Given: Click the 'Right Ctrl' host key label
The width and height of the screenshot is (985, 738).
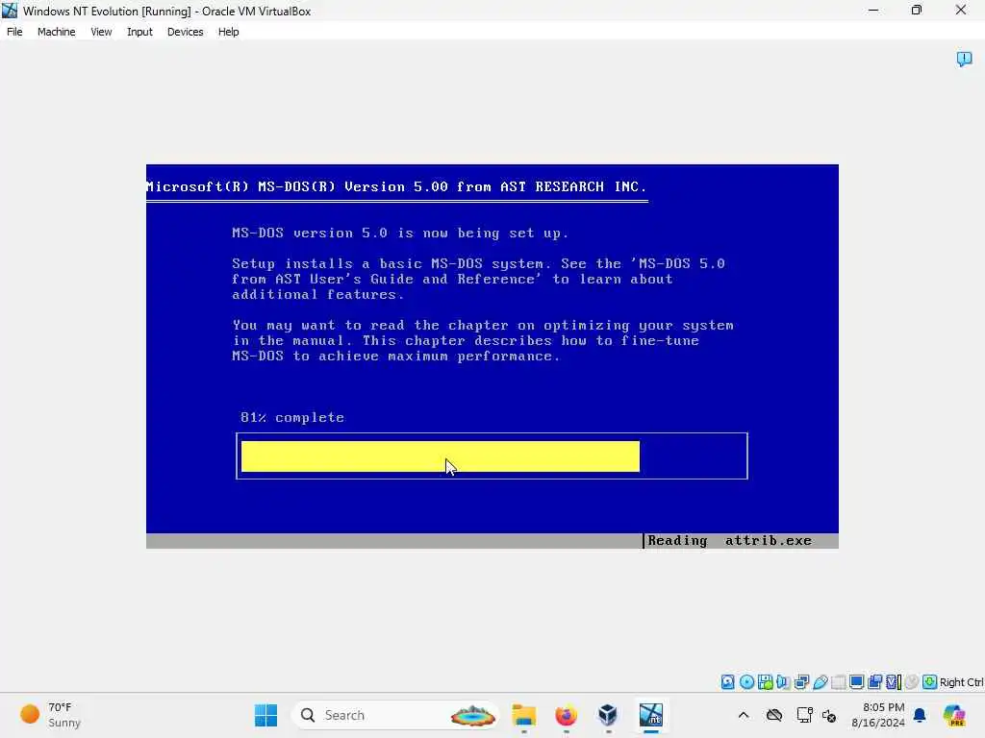Looking at the screenshot, I should click(x=961, y=682).
